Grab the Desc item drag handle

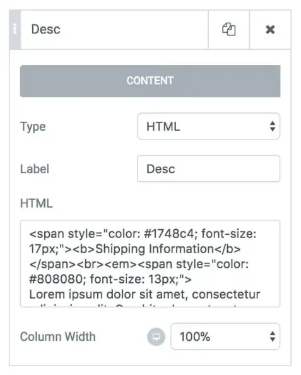pos(15,30)
